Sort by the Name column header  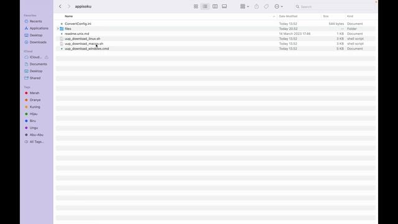point(69,16)
